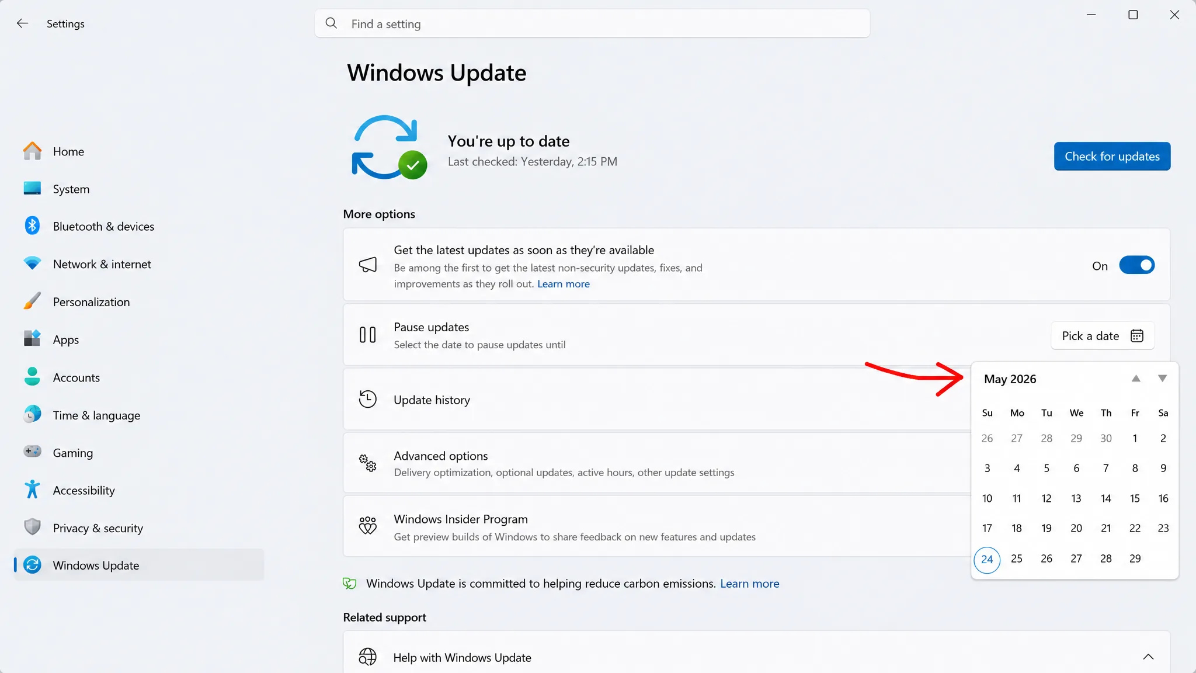Click the Pause updates pause icon
1196x673 pixels.
(367, 335)
